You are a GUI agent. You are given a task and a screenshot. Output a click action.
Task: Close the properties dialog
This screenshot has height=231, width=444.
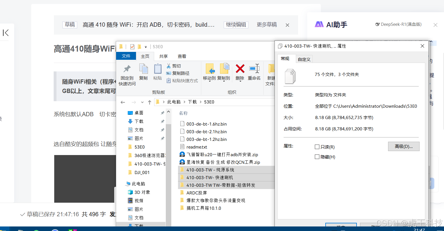422,46
